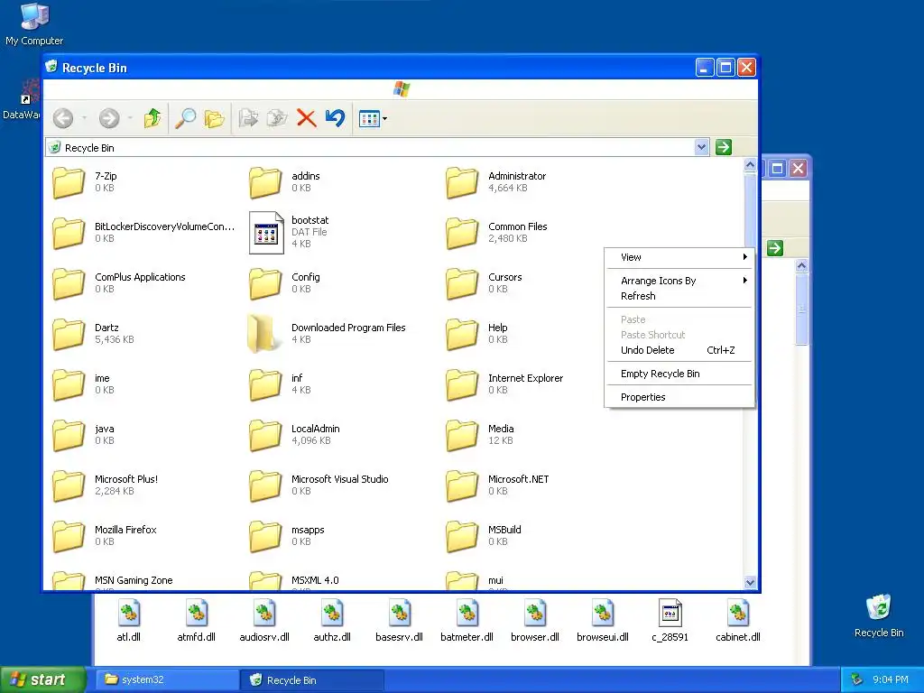Screen dimensions: 924x693
Task: Select browseui.dll in system32 window
Action: [603, 620]
